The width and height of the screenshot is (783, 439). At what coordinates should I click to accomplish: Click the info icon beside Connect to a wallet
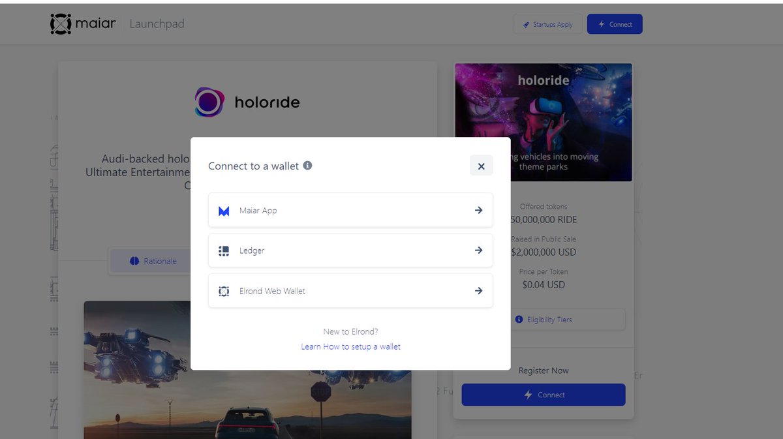point(307,166)
